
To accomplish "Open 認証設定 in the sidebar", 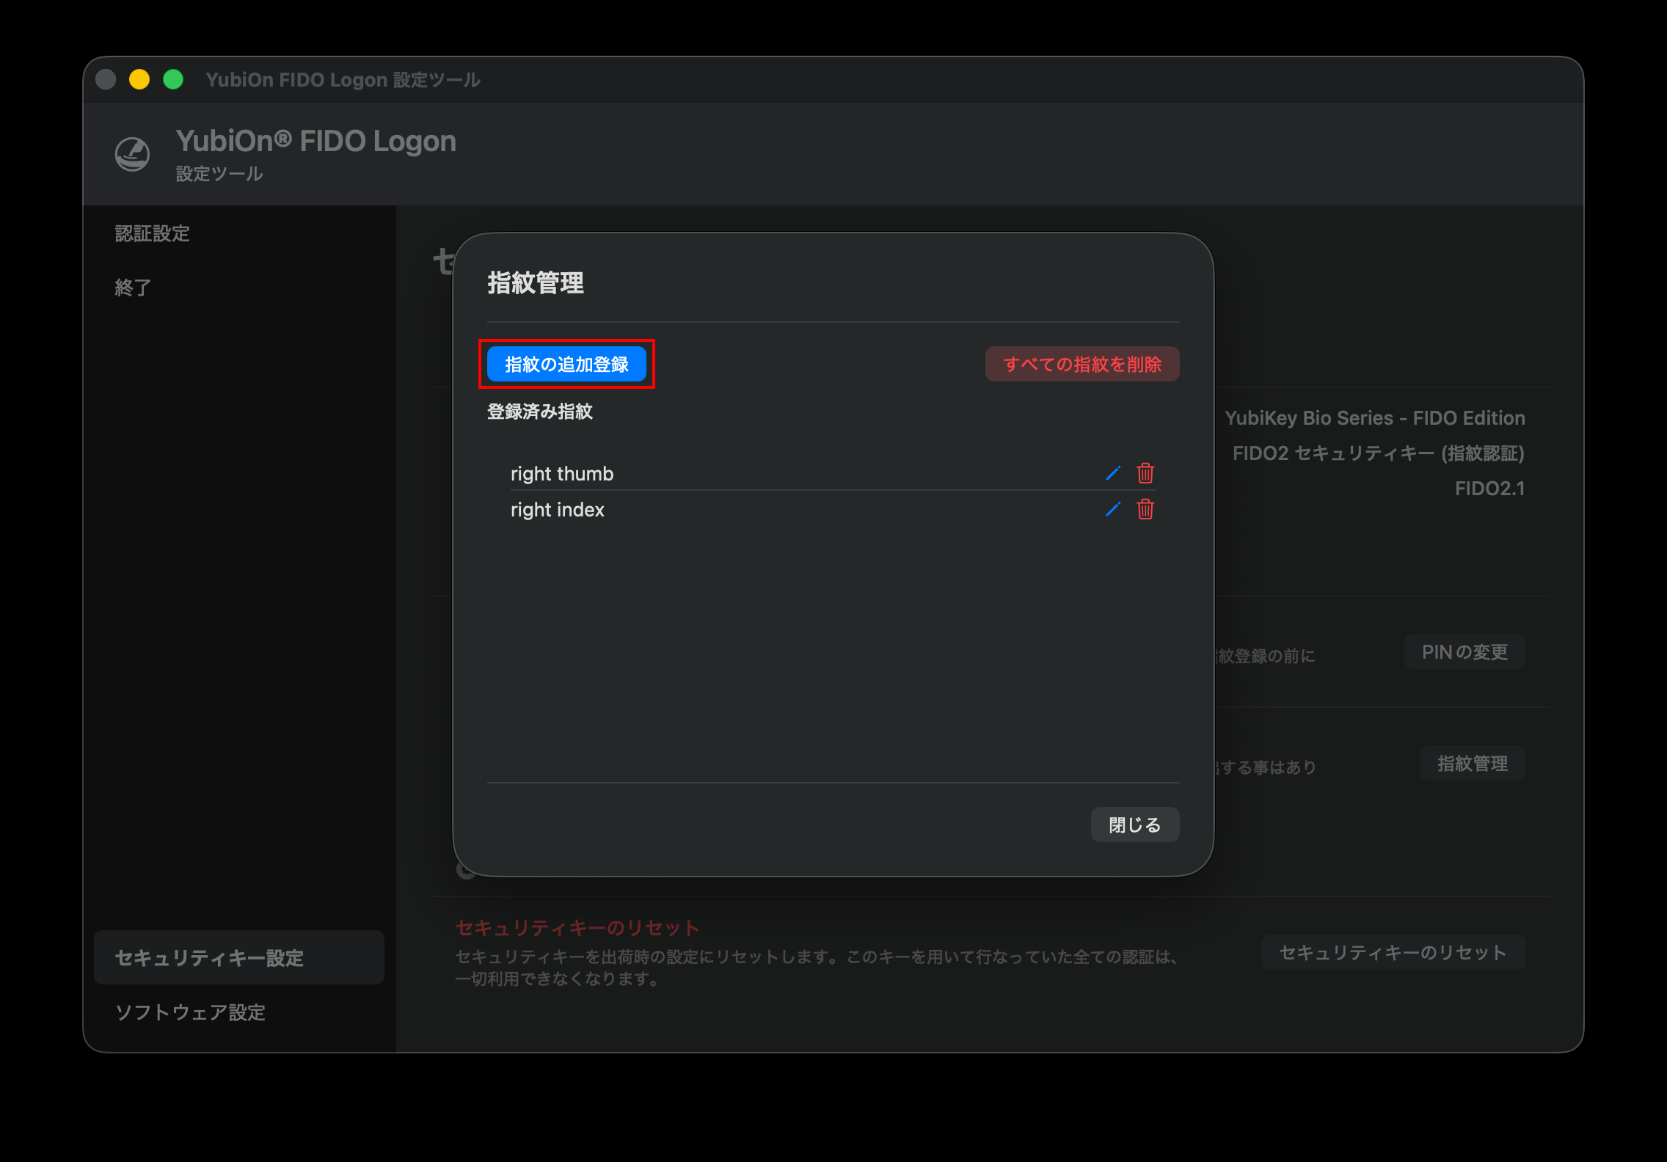I will point(152,233).
